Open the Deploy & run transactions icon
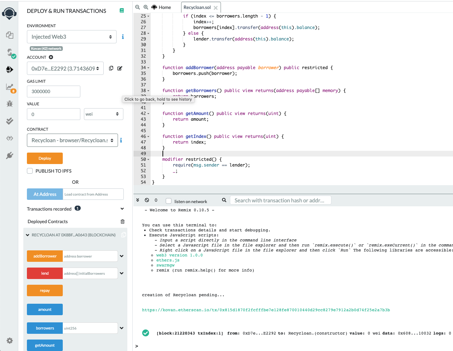 coord(10,69)
